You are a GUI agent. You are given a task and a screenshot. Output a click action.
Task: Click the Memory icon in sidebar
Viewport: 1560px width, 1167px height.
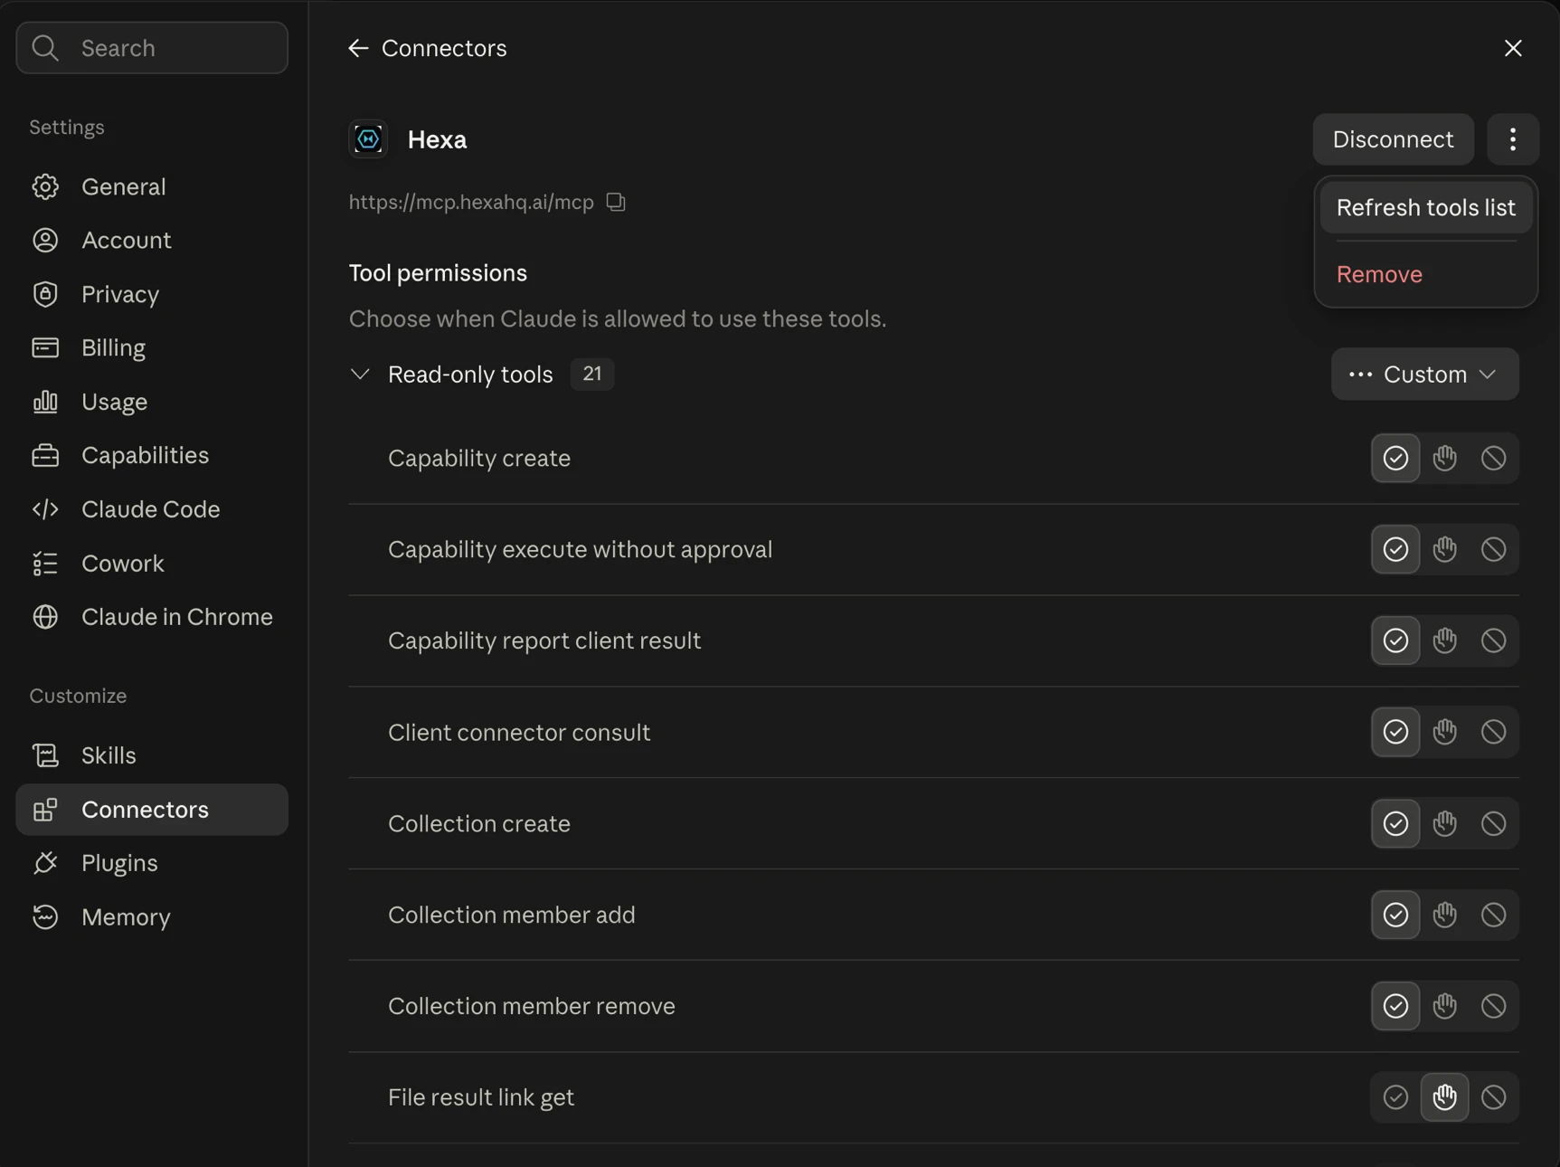click(45, 917)
